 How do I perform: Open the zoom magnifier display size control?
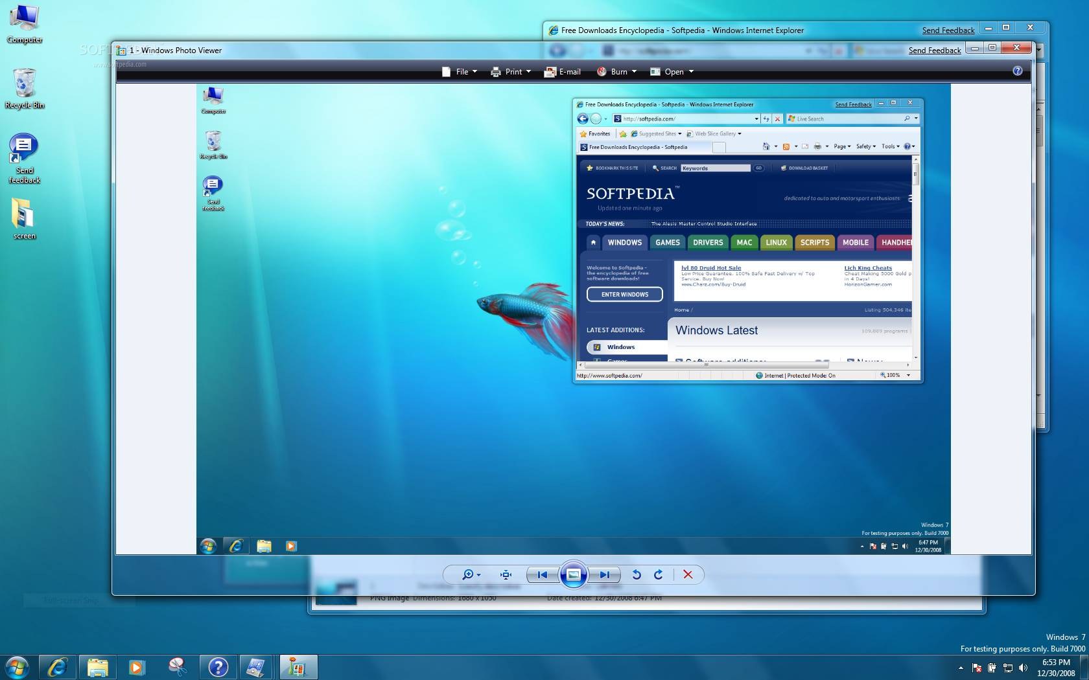(471, 574)
